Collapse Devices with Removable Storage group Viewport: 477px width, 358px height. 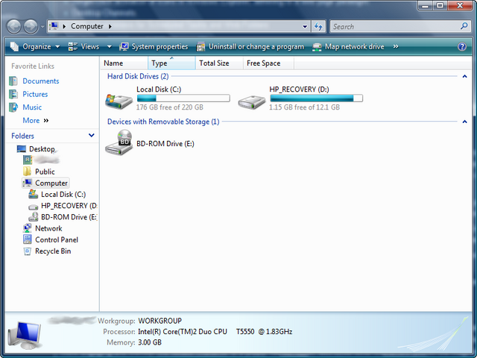click(x=464, y=122)
